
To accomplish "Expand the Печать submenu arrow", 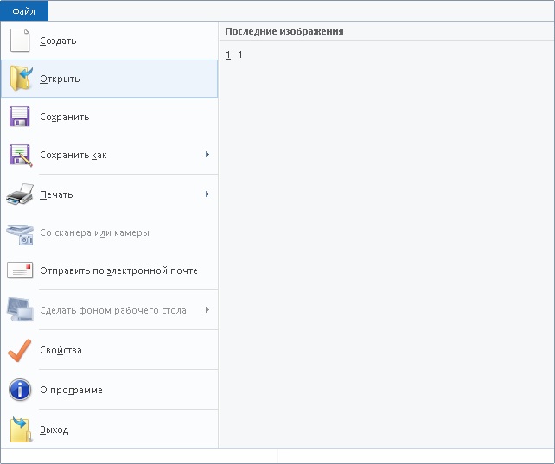I will 207,194.
